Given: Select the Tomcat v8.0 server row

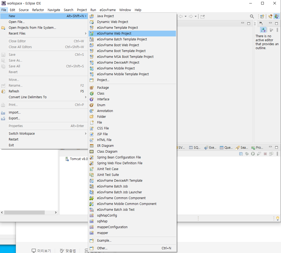Looking at the screenshot, I should [x=76, y=159].
